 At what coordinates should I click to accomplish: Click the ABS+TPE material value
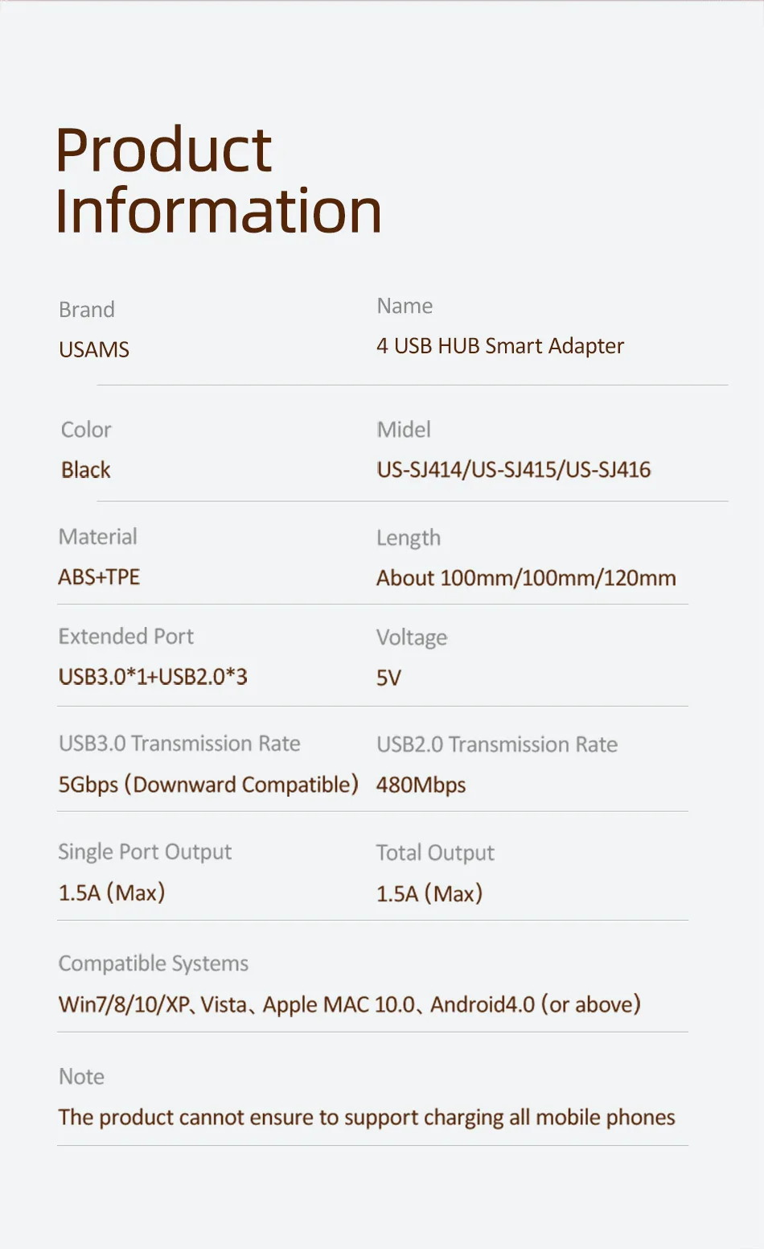99,577
